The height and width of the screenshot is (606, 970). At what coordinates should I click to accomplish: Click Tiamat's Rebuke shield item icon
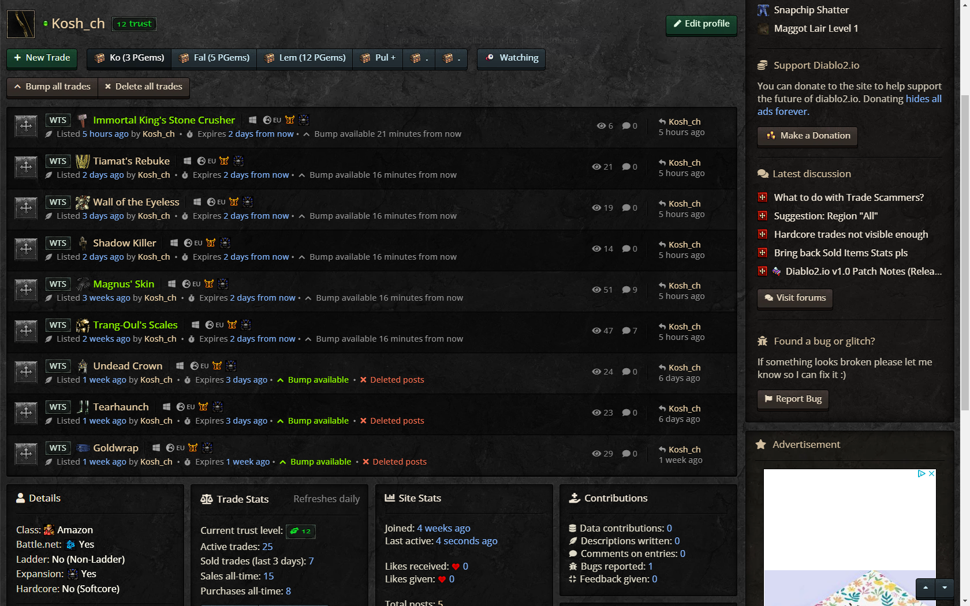tap(83, 161)
